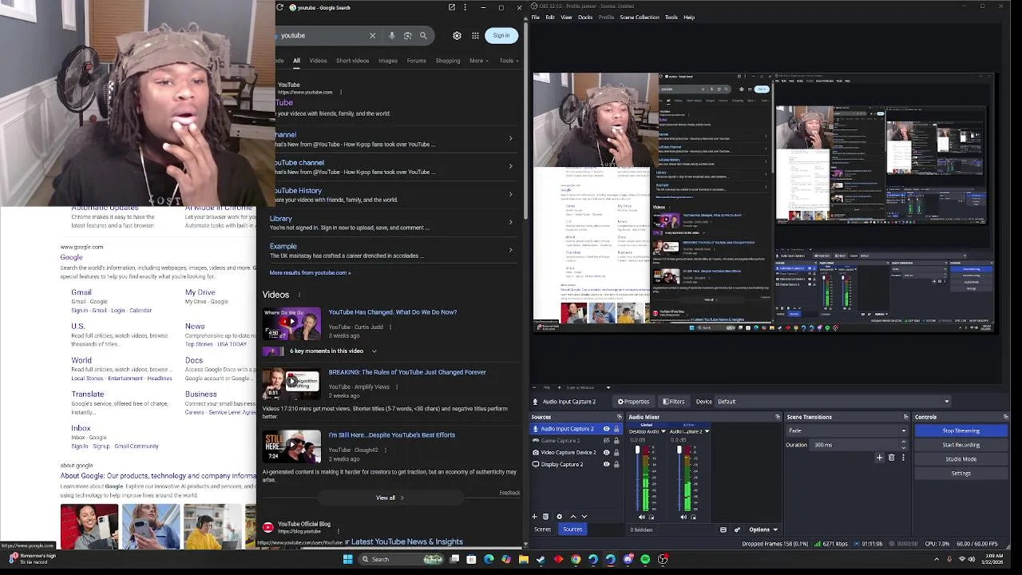Click the magnifier search icon in Google
Image resolution: width=1022 pixels, height=575 pixels.
423,35
